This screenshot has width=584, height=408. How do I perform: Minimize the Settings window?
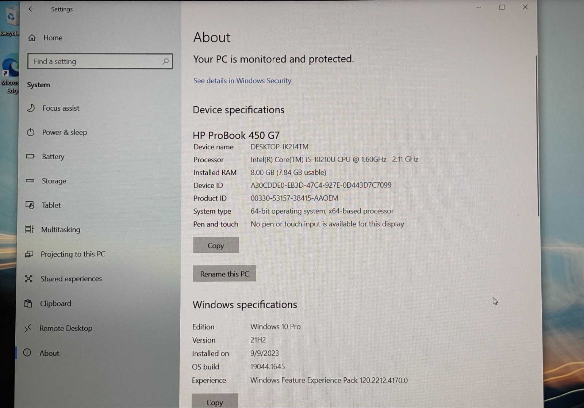click(479, 7)
